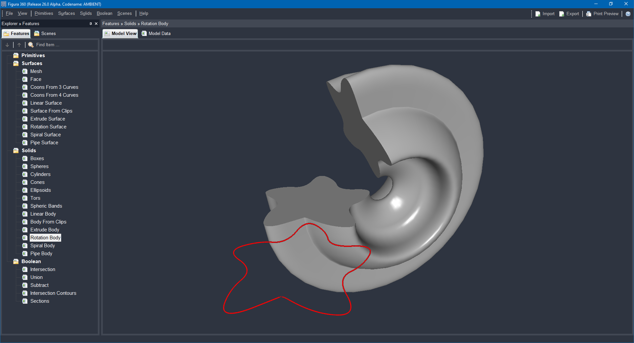634x343 pixels.
Task: Click the Mesh item icon
Action: click(x=25, y=71)
